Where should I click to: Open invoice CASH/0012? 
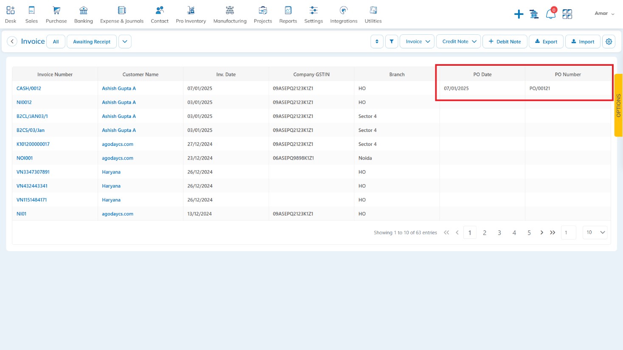click(29, 88)
